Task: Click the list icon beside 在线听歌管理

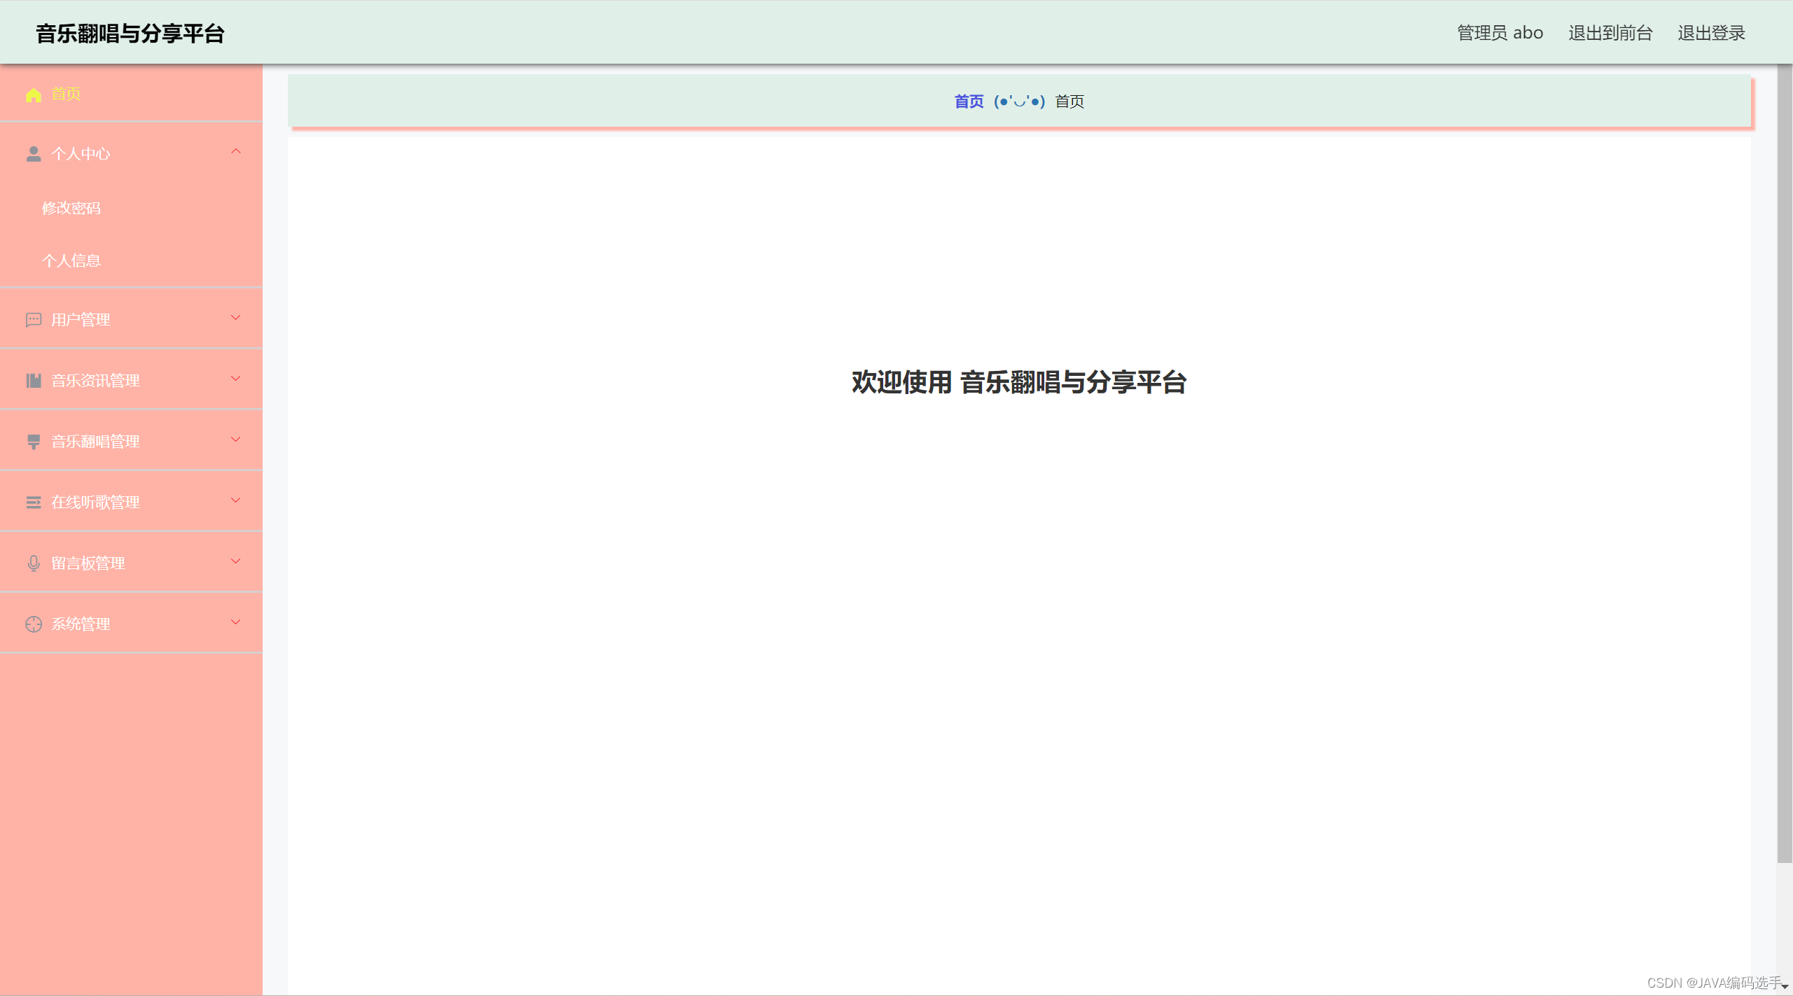Action: (x=33, y=503)
